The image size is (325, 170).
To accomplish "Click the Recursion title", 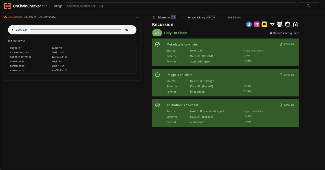I will tap(163, 24).
